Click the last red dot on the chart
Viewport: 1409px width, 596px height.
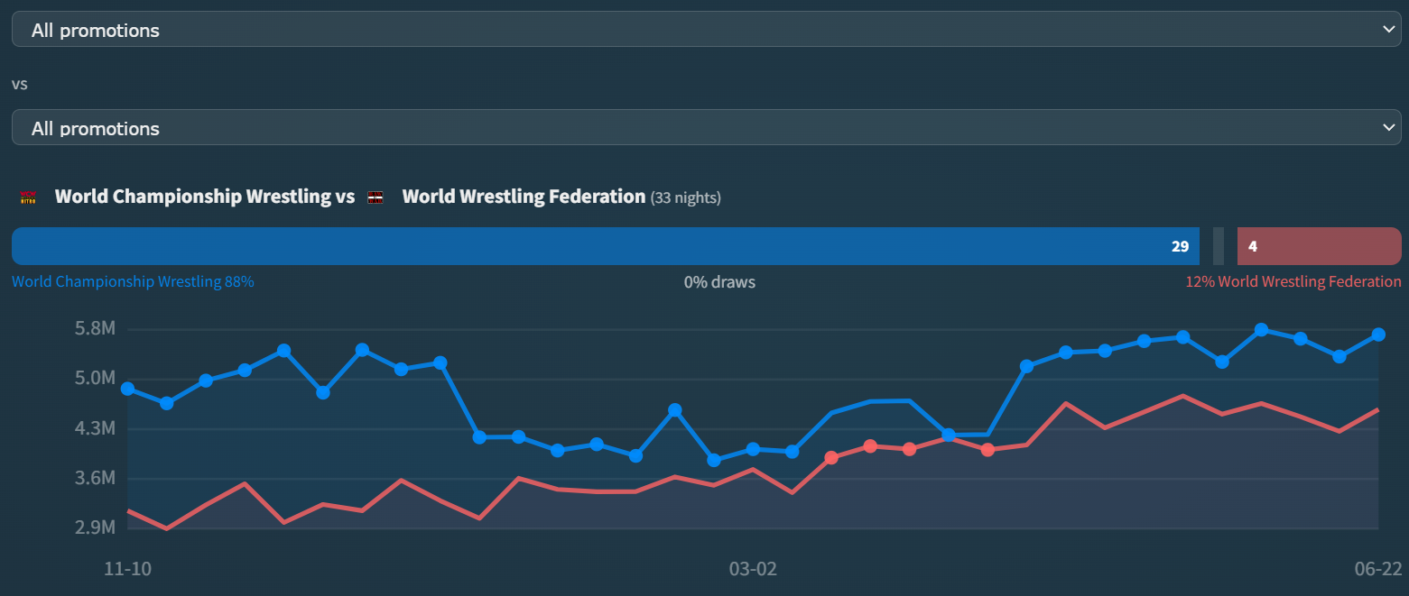point(987,450)
